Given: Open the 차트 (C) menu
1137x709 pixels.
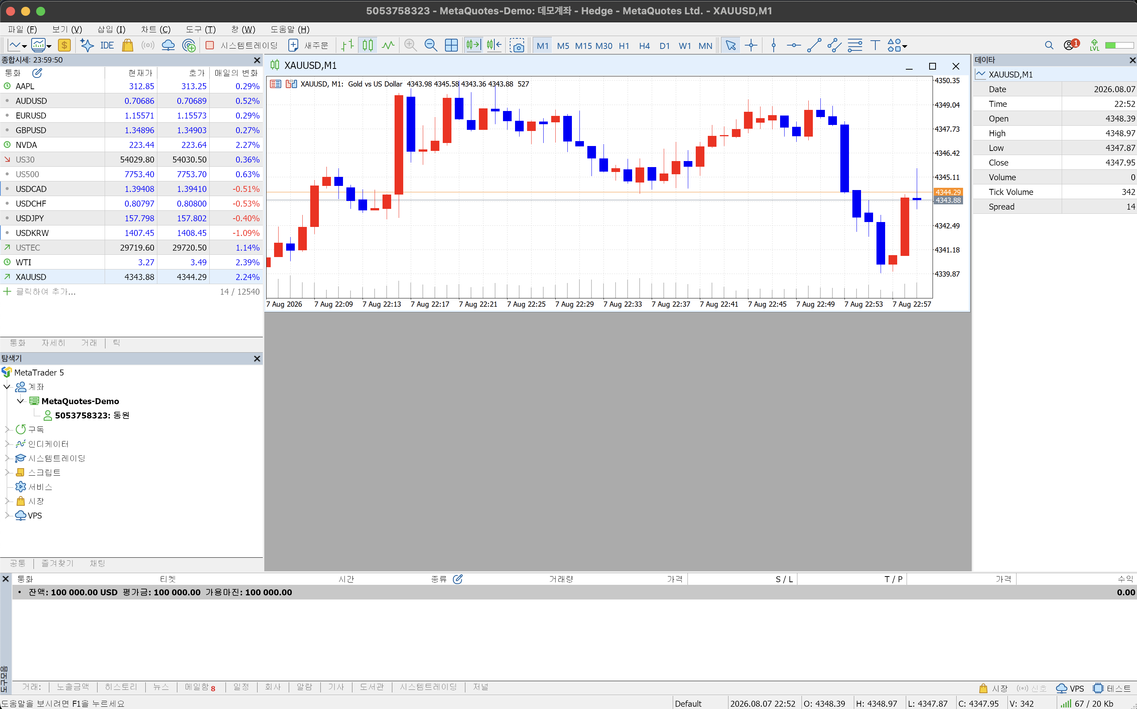Looking at the screenshot, I should [156, 29].
